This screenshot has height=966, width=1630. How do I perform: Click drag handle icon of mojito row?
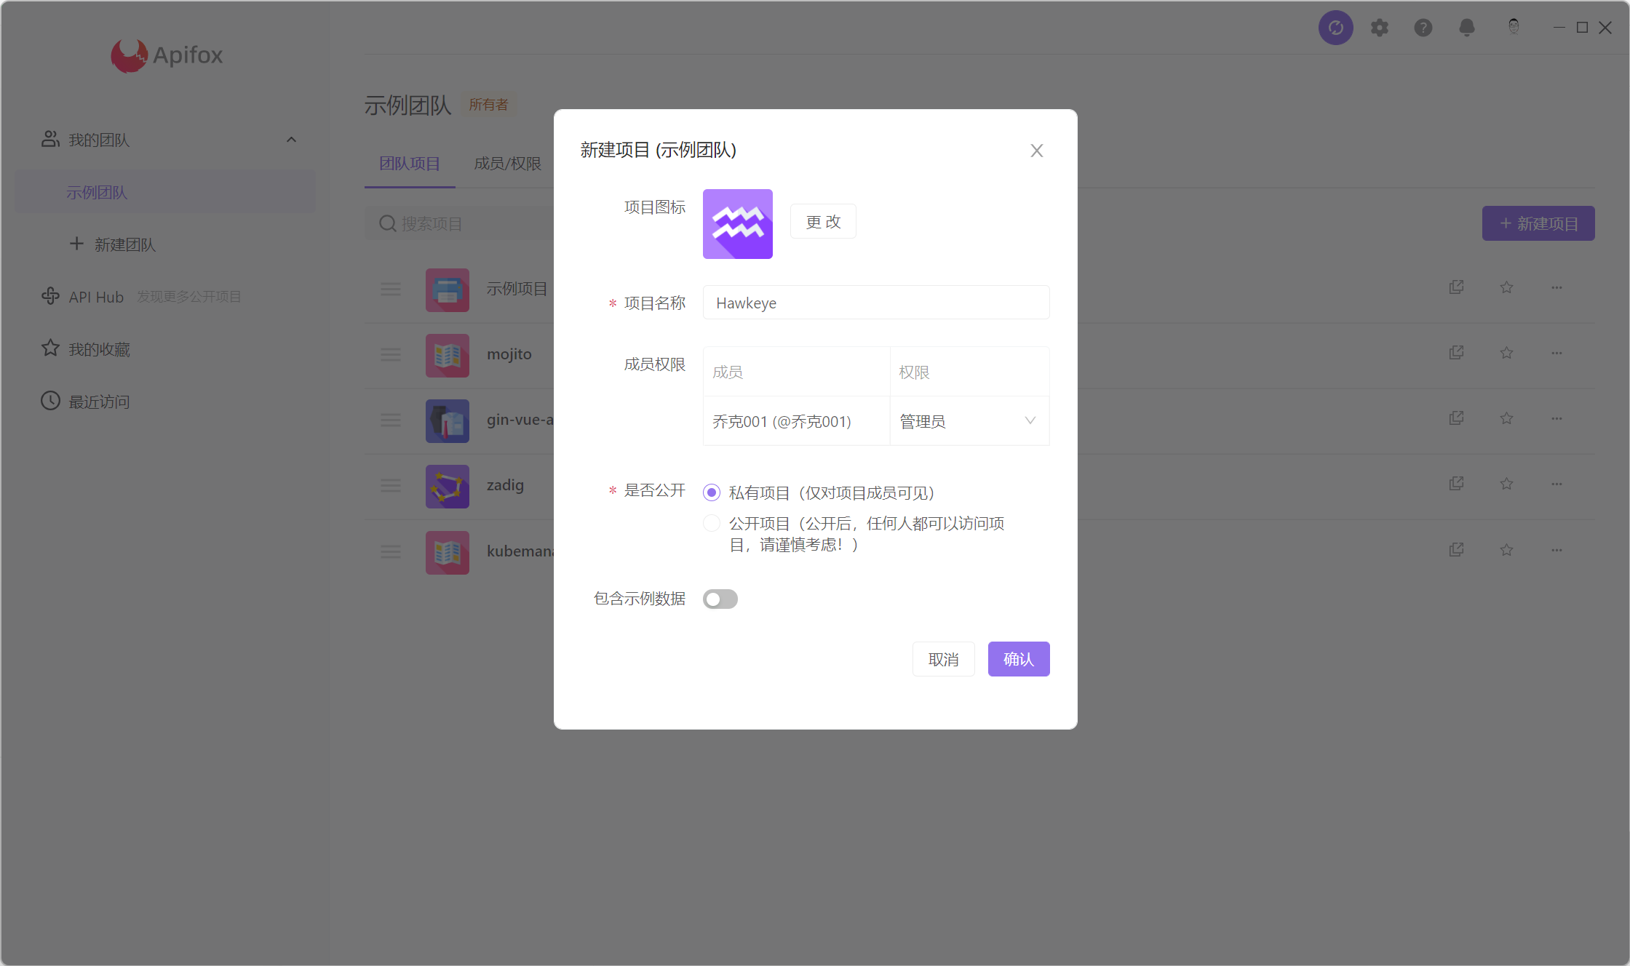391,355
